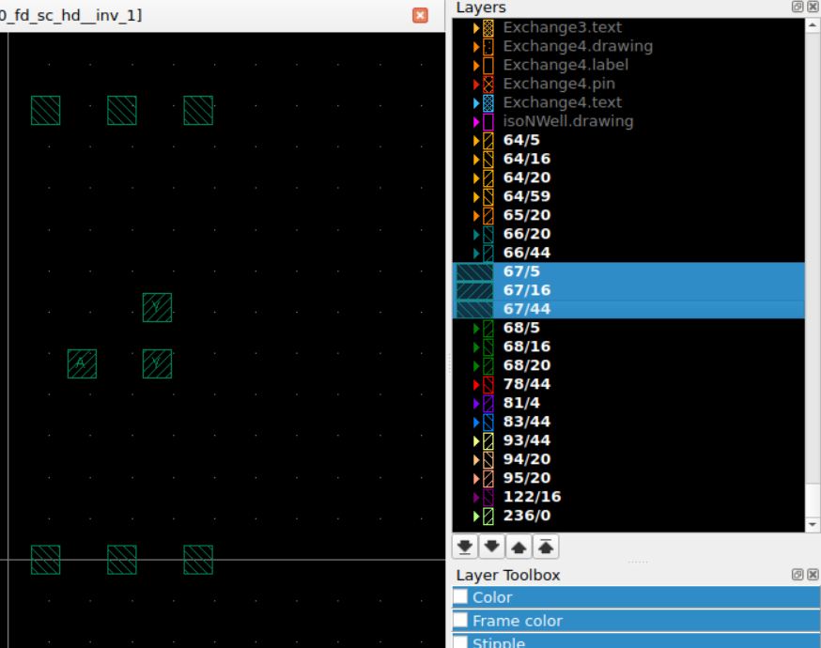821x648 pixels.
Task: Close the Layer Toolbox panel
Action: click(x=813, y=576)
